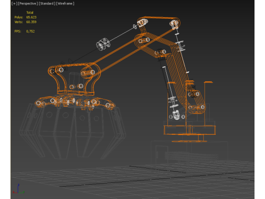Click the XYZ axis tripod gizmo
This screenshot has width=265, height=199.
click(18, 189)
